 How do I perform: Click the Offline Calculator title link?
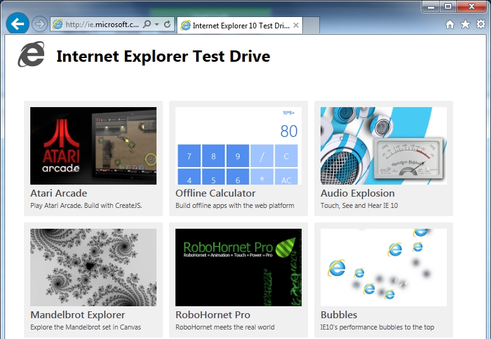(215, 193)
